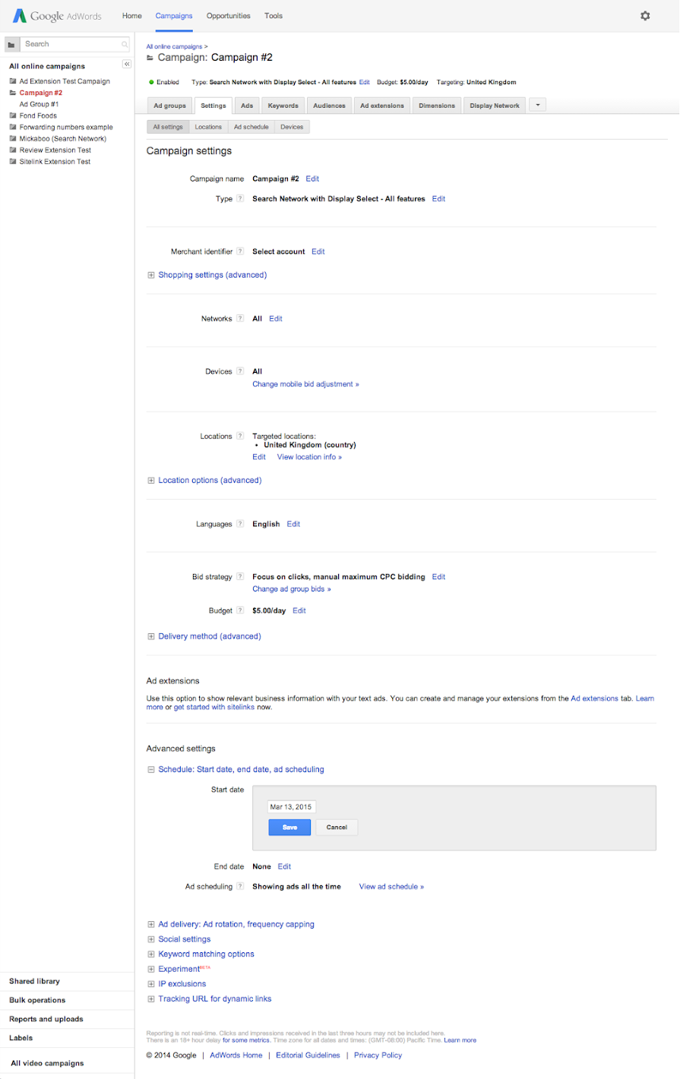Collapse the Schedule advanced settings section

[x=151, y=770]
